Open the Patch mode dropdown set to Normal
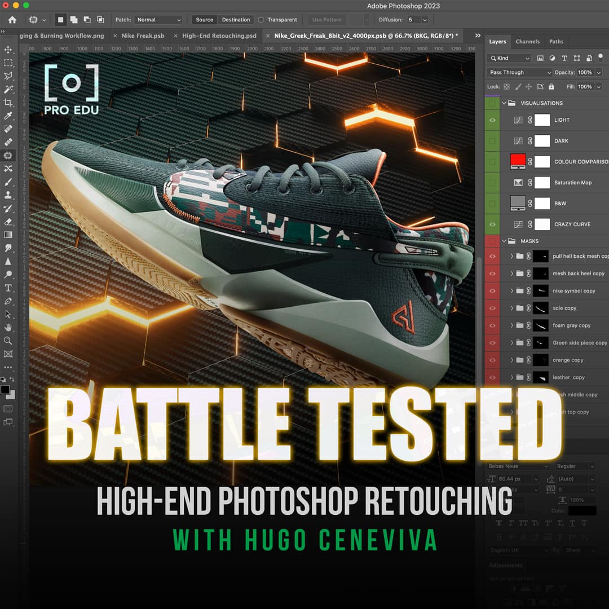 click(158, 19)
